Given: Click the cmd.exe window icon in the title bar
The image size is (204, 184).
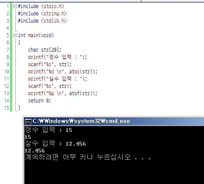Looking at the screenshot, I should [x=28, y=121].
